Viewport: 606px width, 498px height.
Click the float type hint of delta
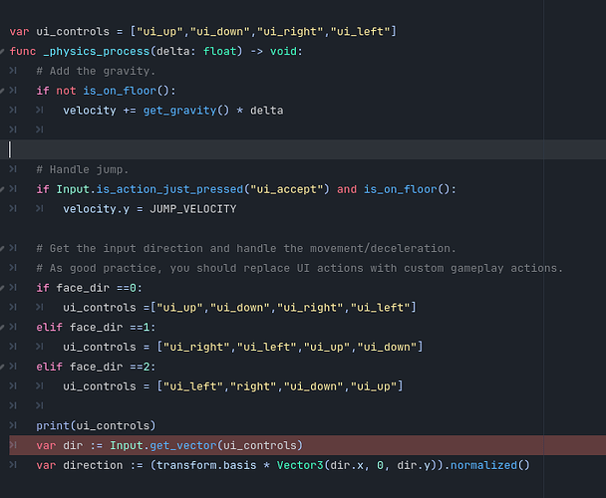(219, 51)
